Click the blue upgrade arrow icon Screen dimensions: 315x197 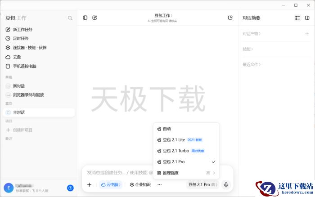coord(70,188)
